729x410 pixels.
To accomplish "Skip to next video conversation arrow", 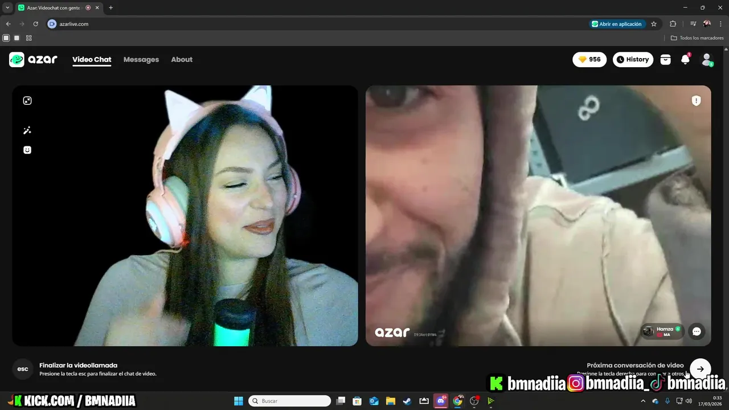I will coord(700,369).
